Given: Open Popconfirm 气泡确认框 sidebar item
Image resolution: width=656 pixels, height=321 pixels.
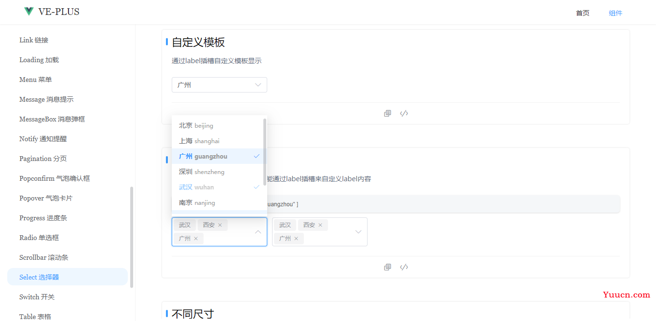Looking at the screenshot, I should point(68,178).
